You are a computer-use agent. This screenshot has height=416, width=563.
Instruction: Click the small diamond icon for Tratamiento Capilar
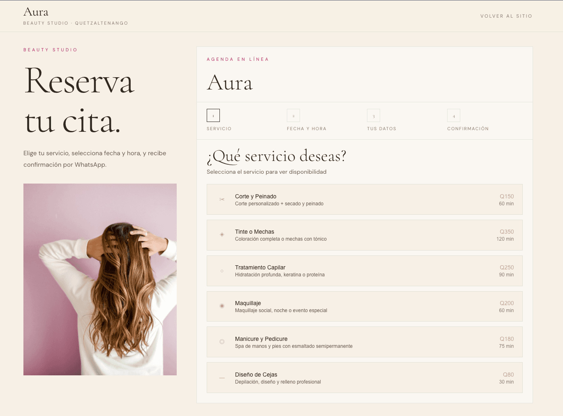(222, 271)
